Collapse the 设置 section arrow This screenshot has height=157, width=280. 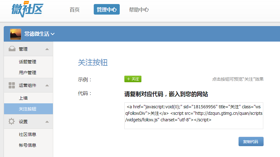coord(47,122)
